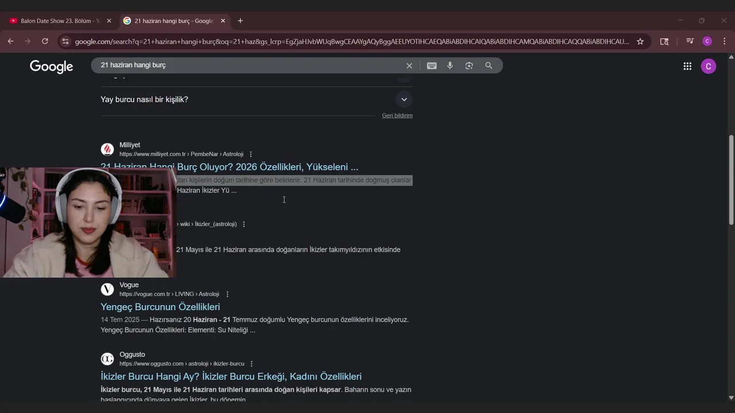Click the address bar URL
The height and width of the screenshot is (413, 735).
[351, 41]
